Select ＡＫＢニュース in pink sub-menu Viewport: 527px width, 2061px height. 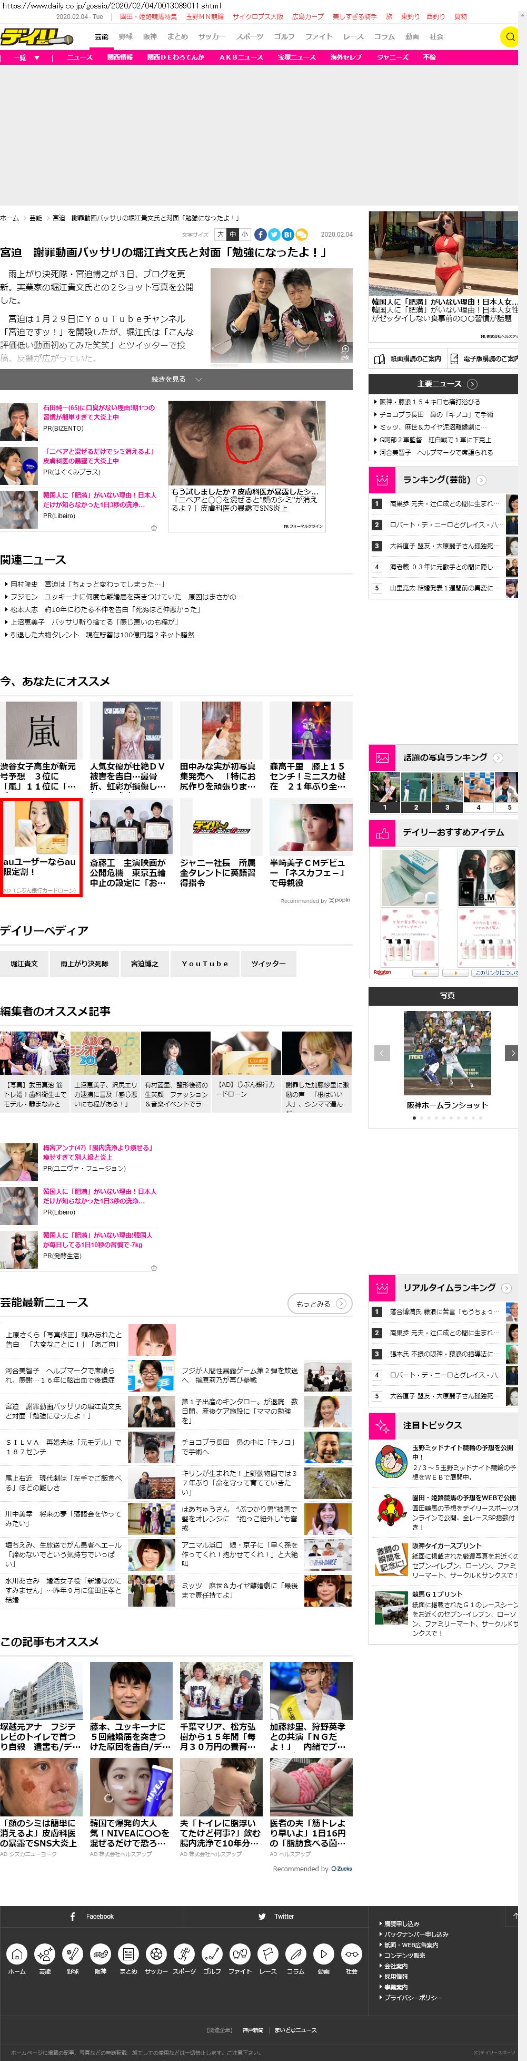(x=241, y=57)
